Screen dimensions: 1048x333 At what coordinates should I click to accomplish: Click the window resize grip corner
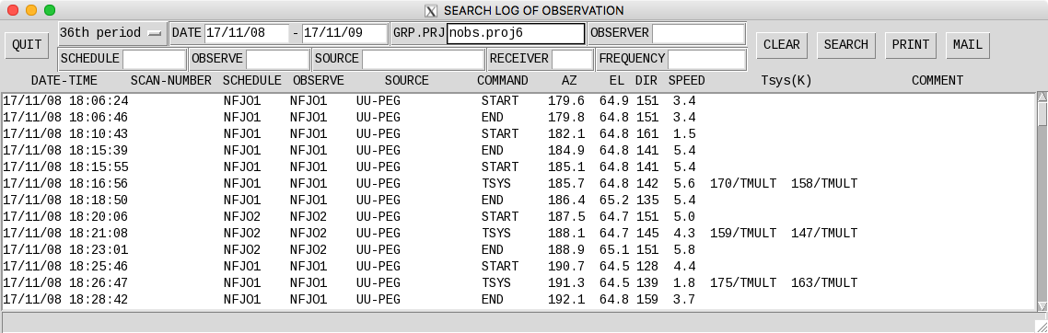1042,327
